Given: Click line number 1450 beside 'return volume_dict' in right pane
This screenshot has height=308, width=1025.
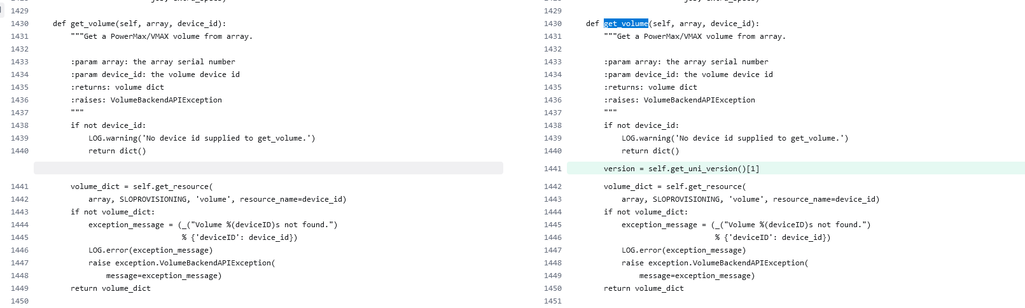Looking at the screenshot, I should click(553, 288).
